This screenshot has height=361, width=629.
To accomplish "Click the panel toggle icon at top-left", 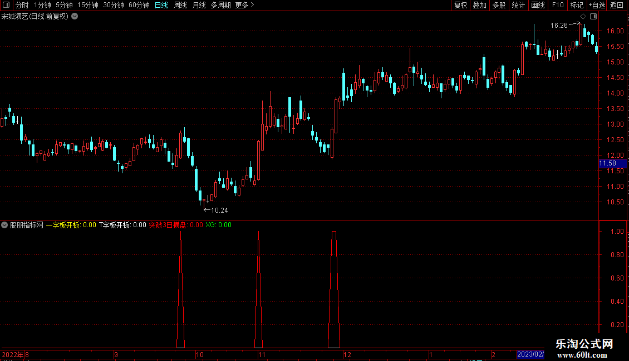I will click(6, 5).
